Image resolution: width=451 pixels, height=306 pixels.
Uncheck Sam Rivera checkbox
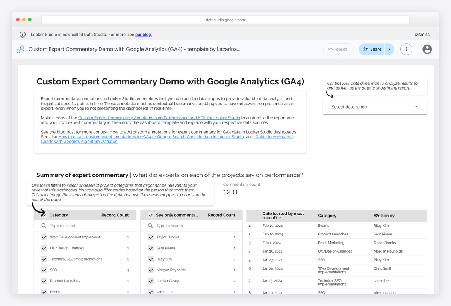tap(151, 248)
